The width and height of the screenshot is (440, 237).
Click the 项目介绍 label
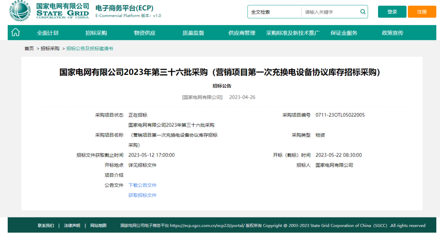[x=114, y=175]
